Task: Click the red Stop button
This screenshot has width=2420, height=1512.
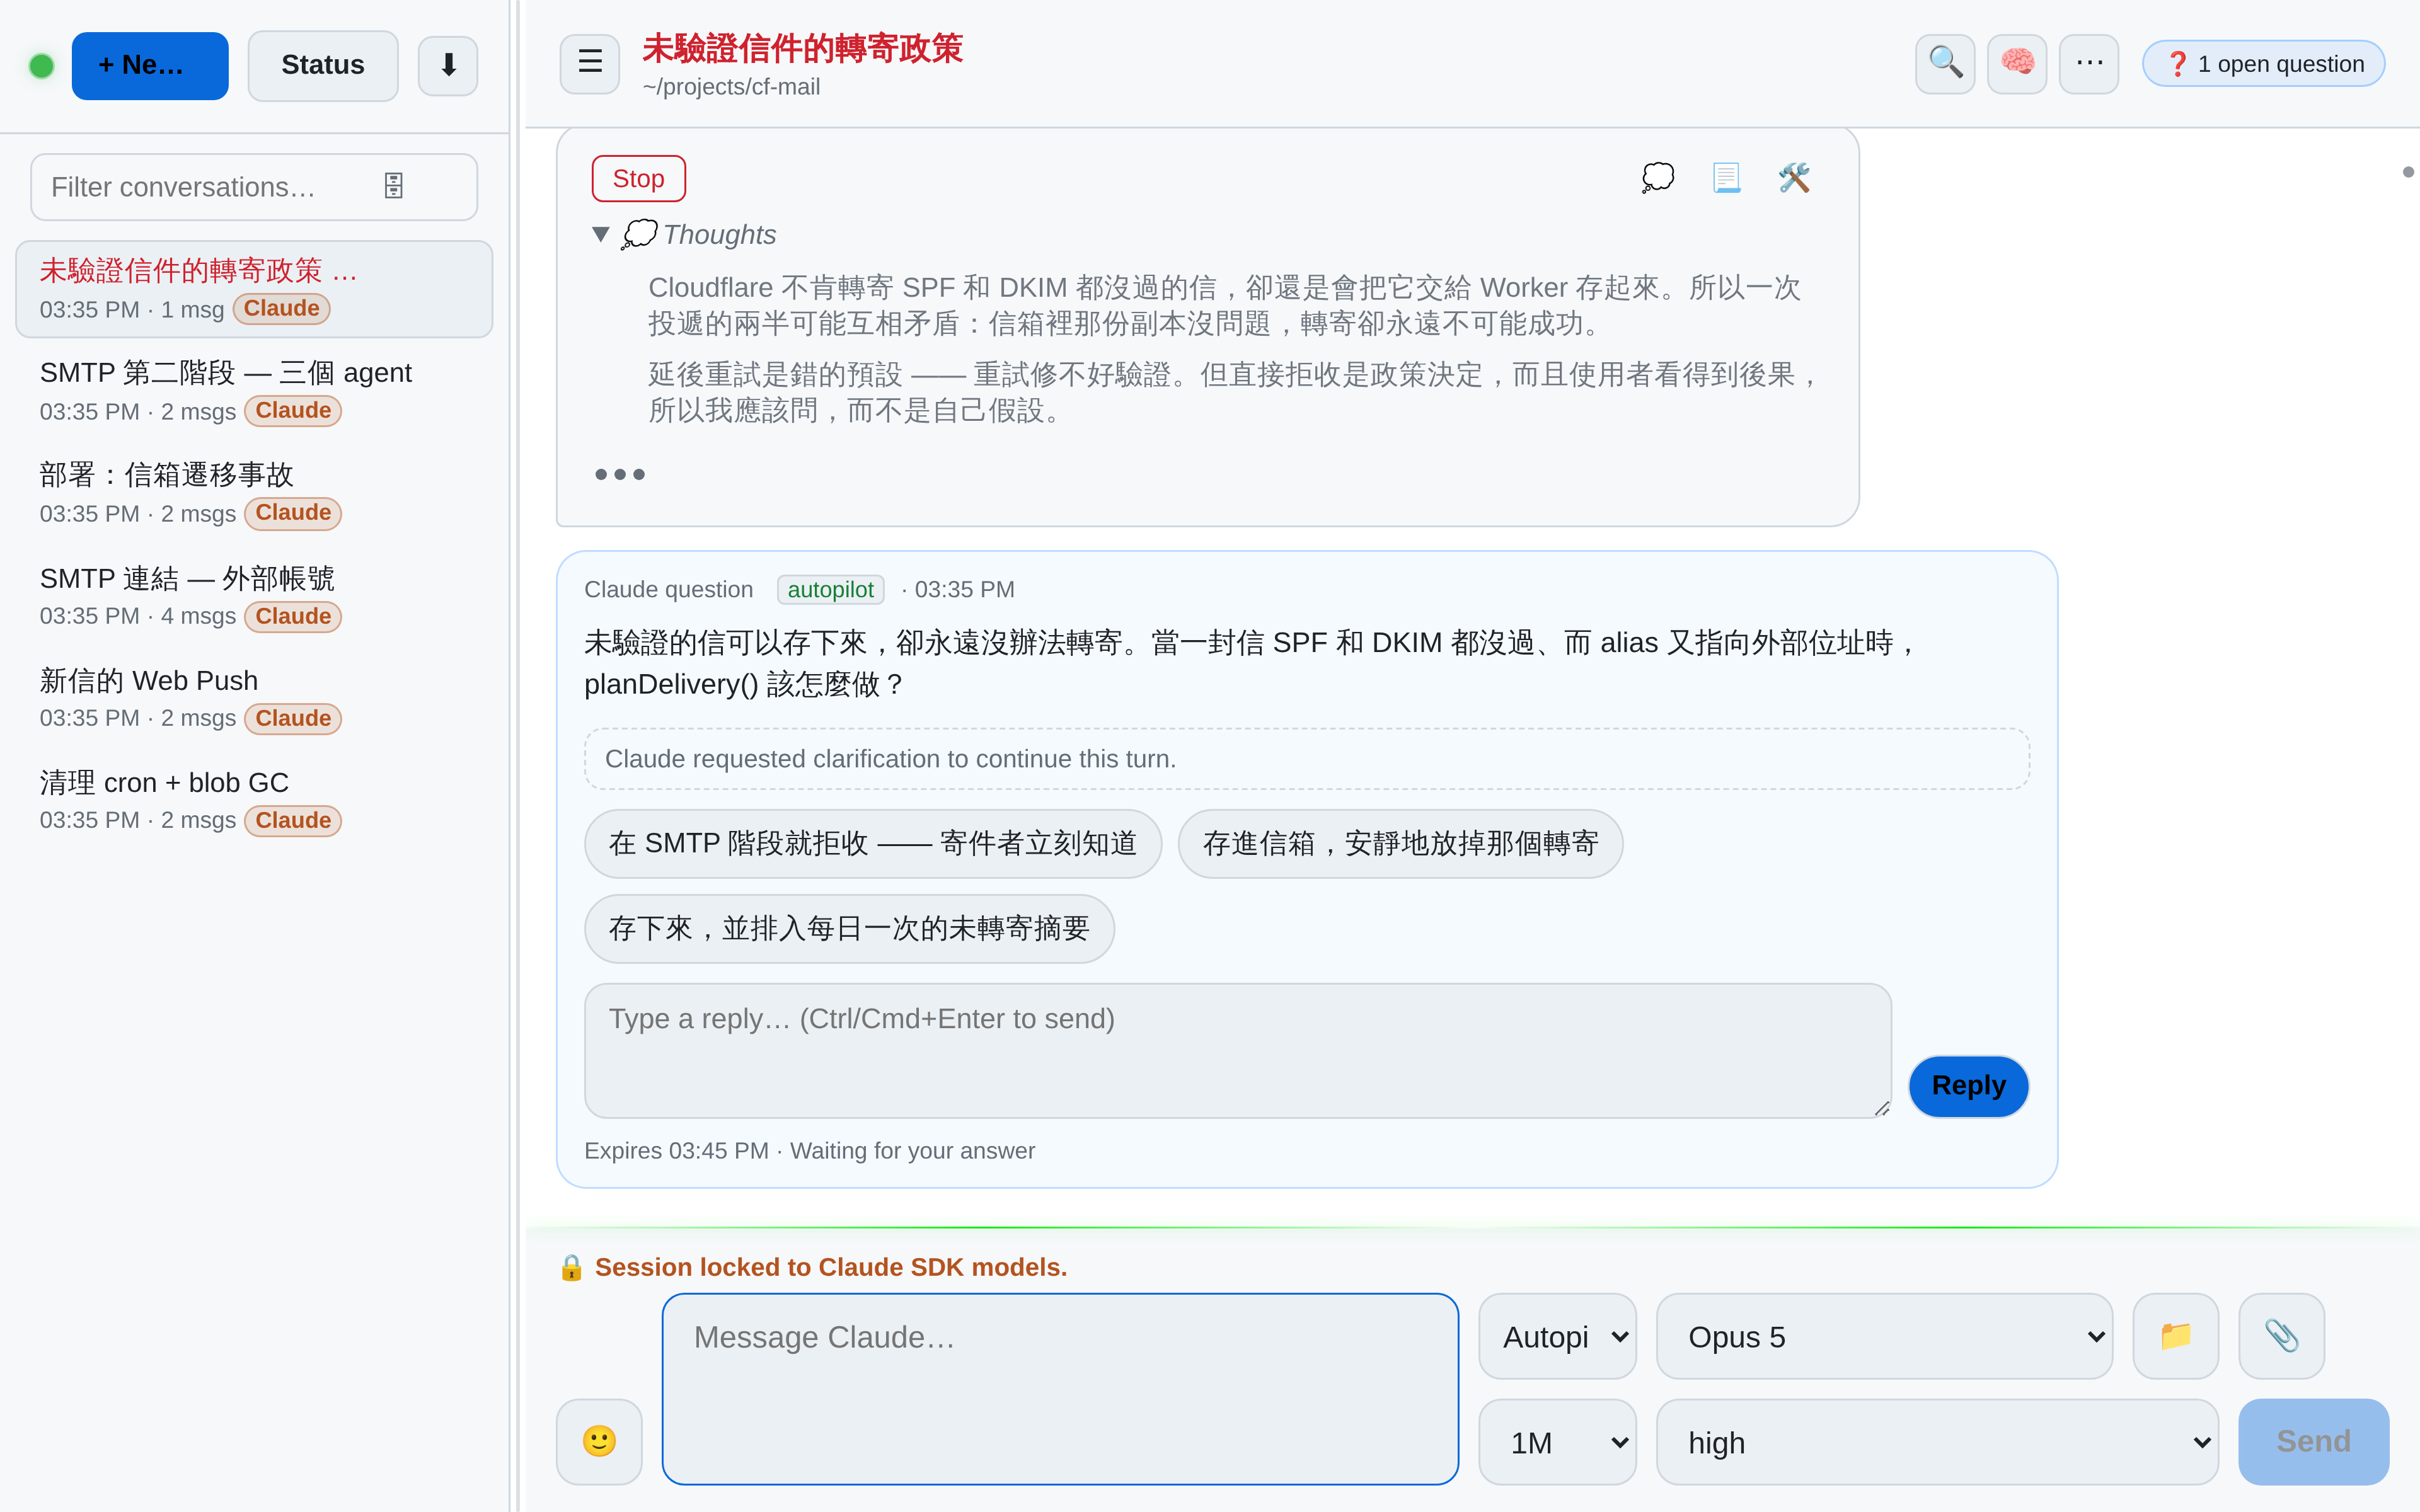Action: [x=638, y=179]
